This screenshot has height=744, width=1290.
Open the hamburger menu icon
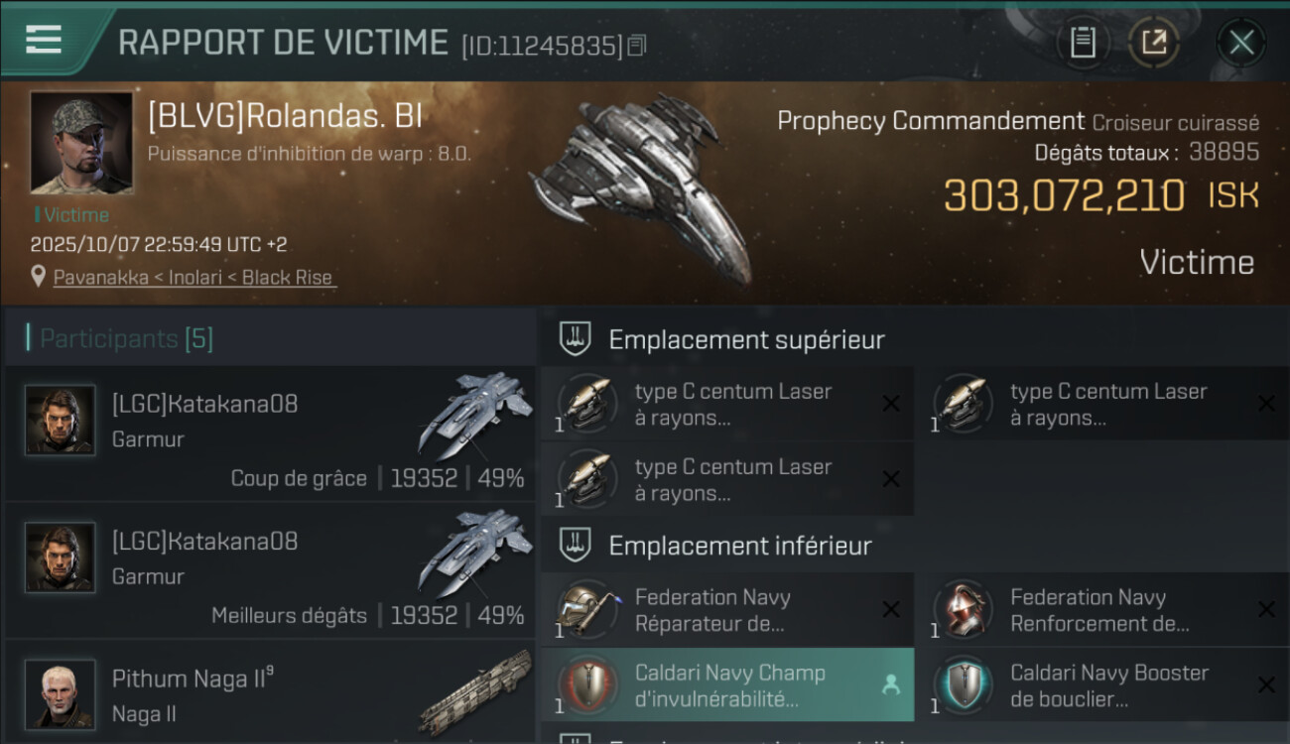coord(43,41)
